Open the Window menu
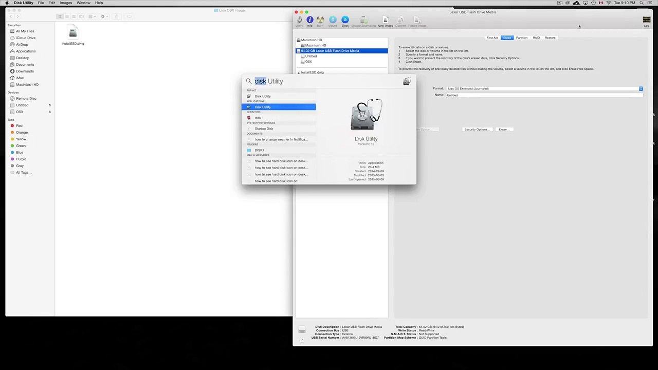658x370 pixels. click(83, 3)
